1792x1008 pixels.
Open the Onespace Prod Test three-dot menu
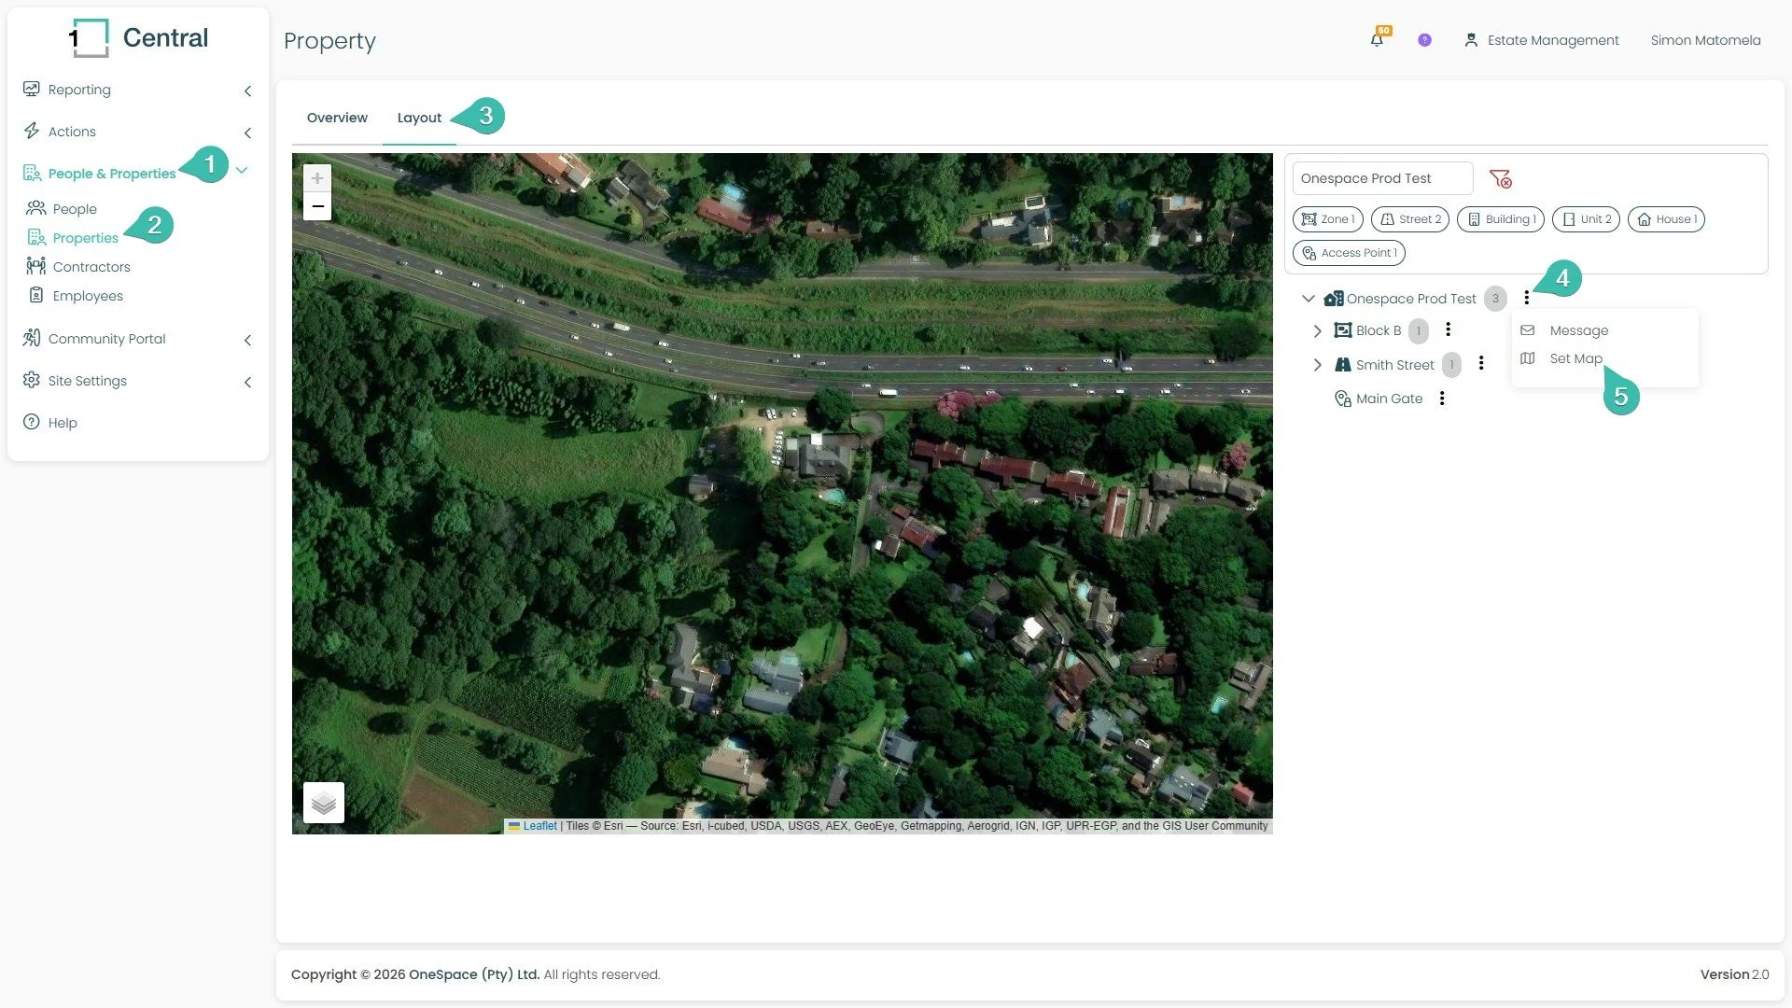[1526, 298]
